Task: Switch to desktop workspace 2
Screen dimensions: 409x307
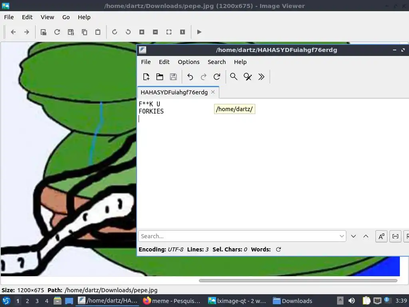Action: coord(28,301)
